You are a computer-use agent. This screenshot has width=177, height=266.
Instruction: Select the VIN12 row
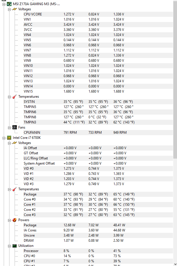[98, 76]
